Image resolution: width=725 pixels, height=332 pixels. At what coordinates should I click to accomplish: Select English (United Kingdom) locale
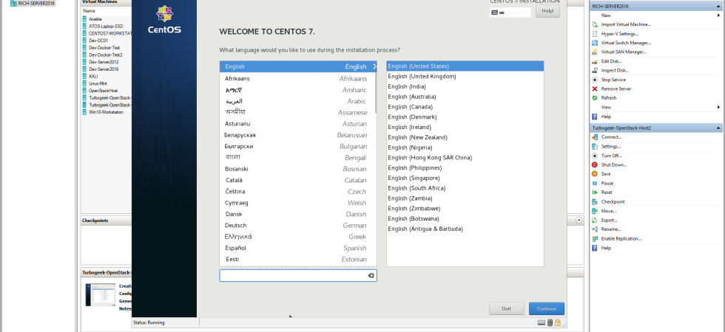(465, 76)
